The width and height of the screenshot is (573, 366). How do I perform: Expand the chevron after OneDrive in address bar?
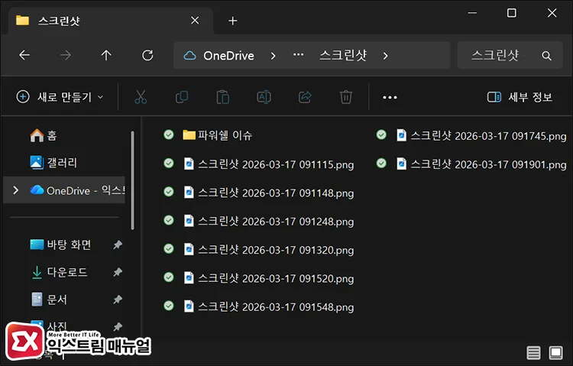click(273, 56)
